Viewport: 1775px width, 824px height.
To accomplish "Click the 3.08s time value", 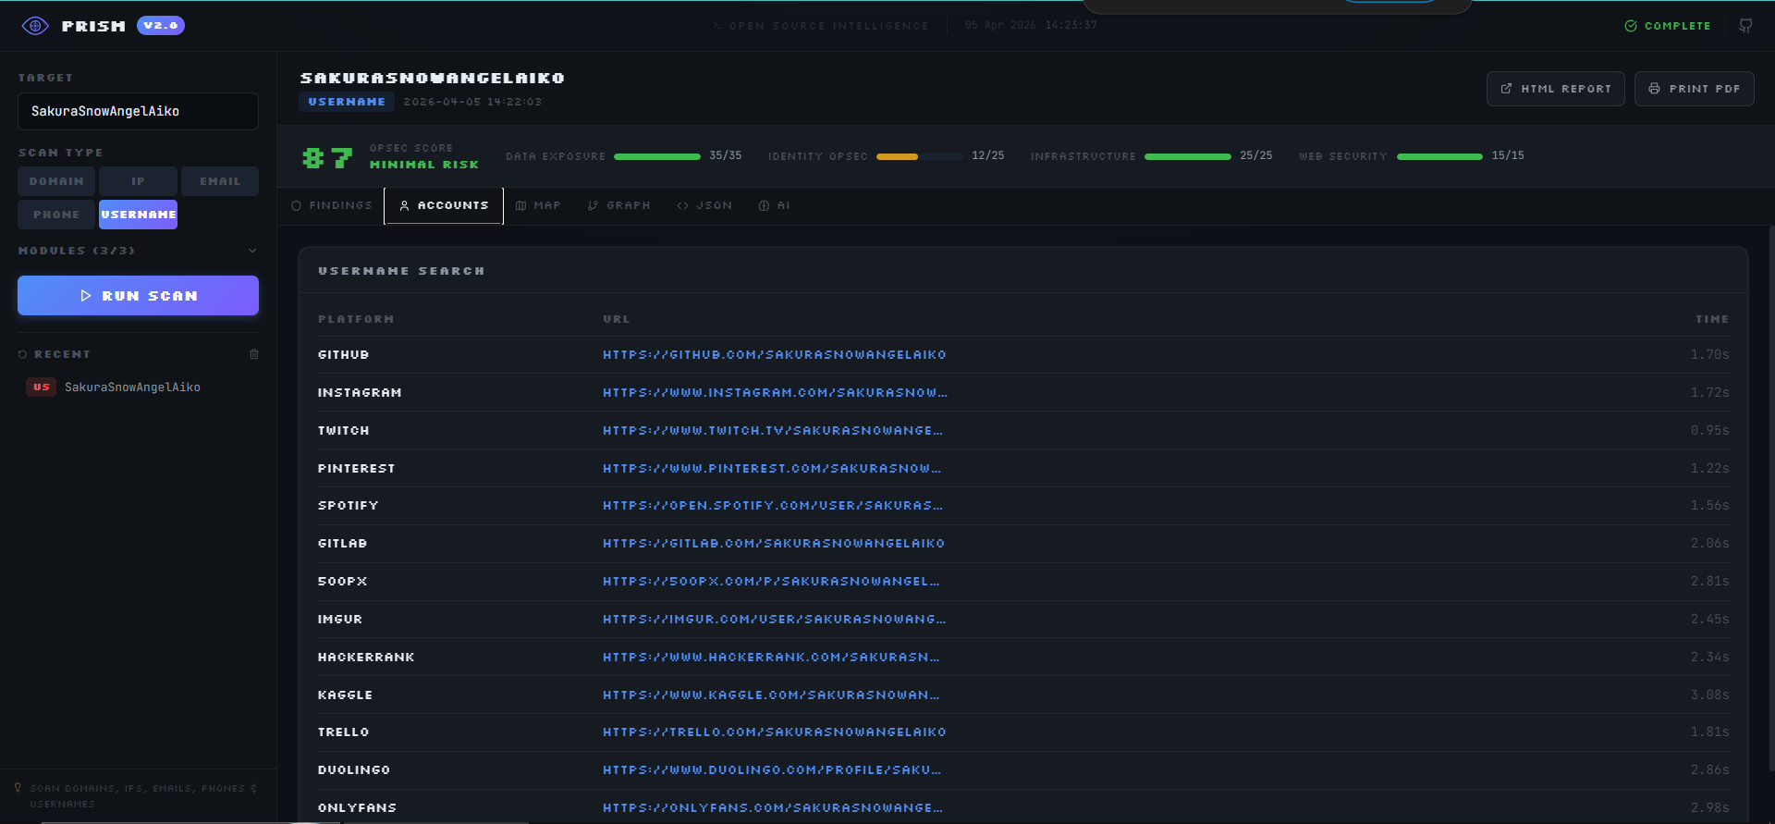I will pyautogui.click(x=1709, y=695).
